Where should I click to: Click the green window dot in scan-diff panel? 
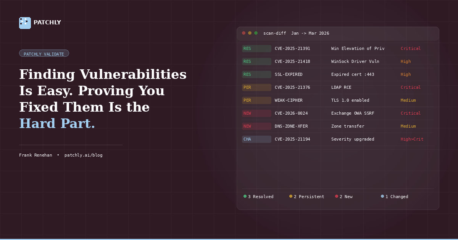tap(256, 33)
